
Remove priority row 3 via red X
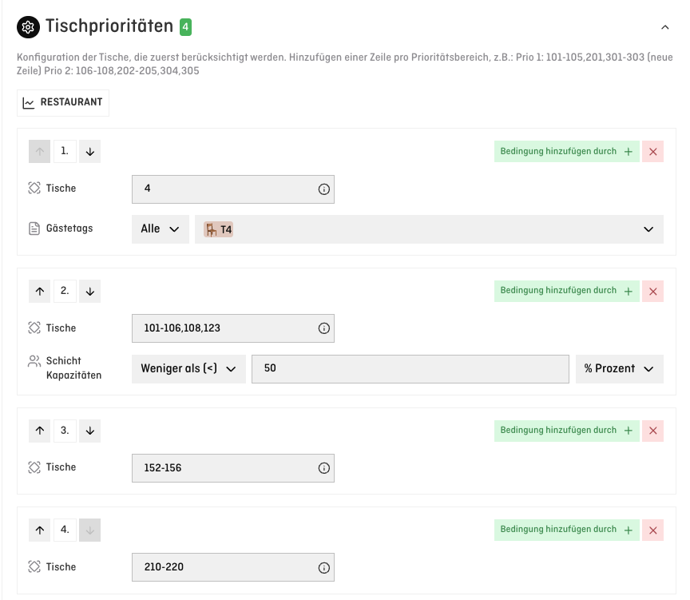click(x=652, y=431)
